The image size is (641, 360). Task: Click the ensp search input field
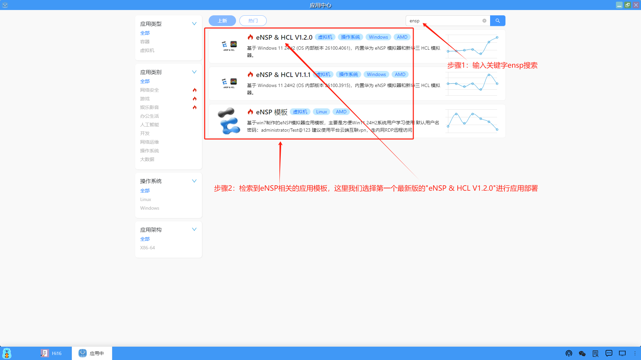pos(444,21)
